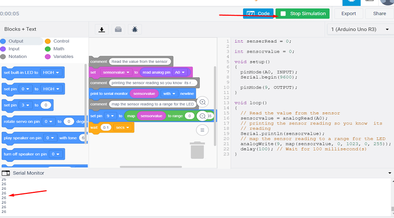Collapse the Serial Monitor arrow
This screenshot has width=394, height=218.
(x=390, y=173)
